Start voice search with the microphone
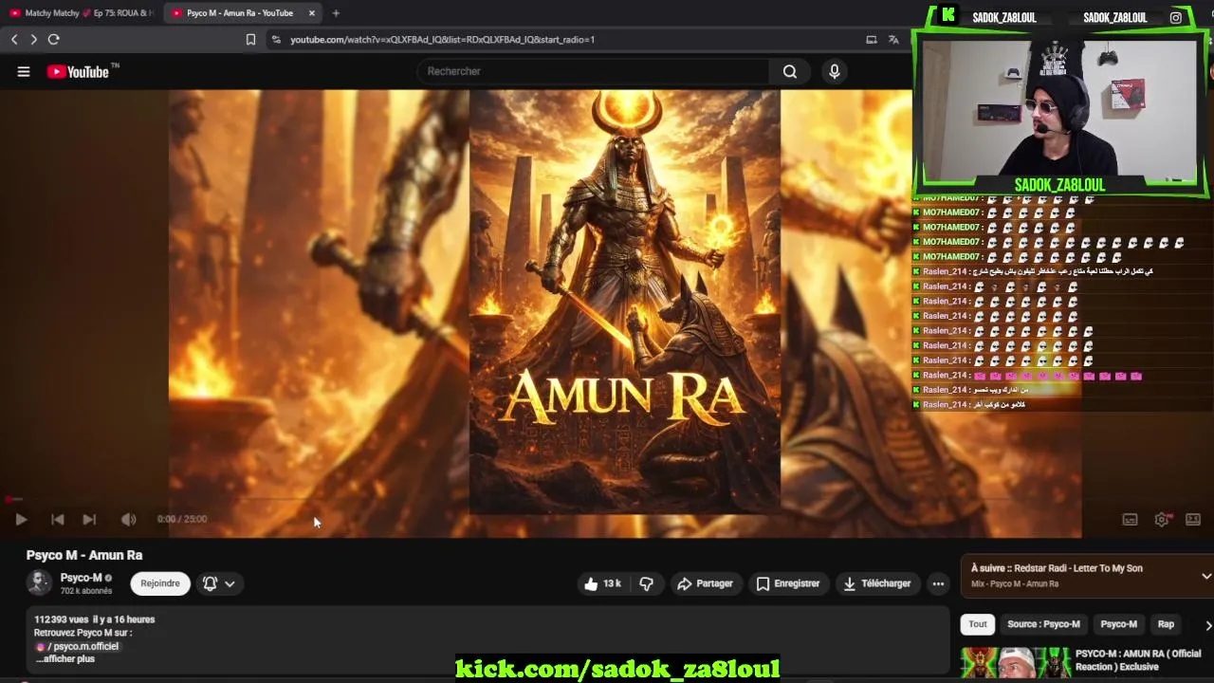This screenshot has width=1214, height=683. pos(835,71)
